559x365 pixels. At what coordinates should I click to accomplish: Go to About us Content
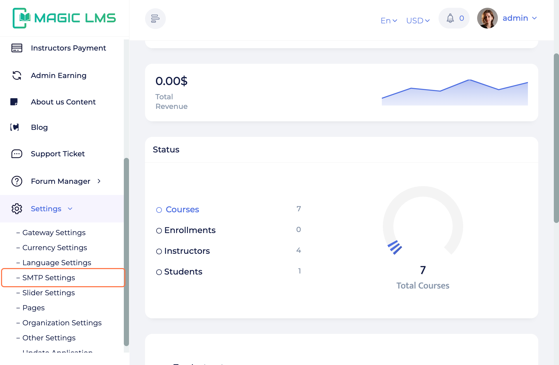click(63, 102)
